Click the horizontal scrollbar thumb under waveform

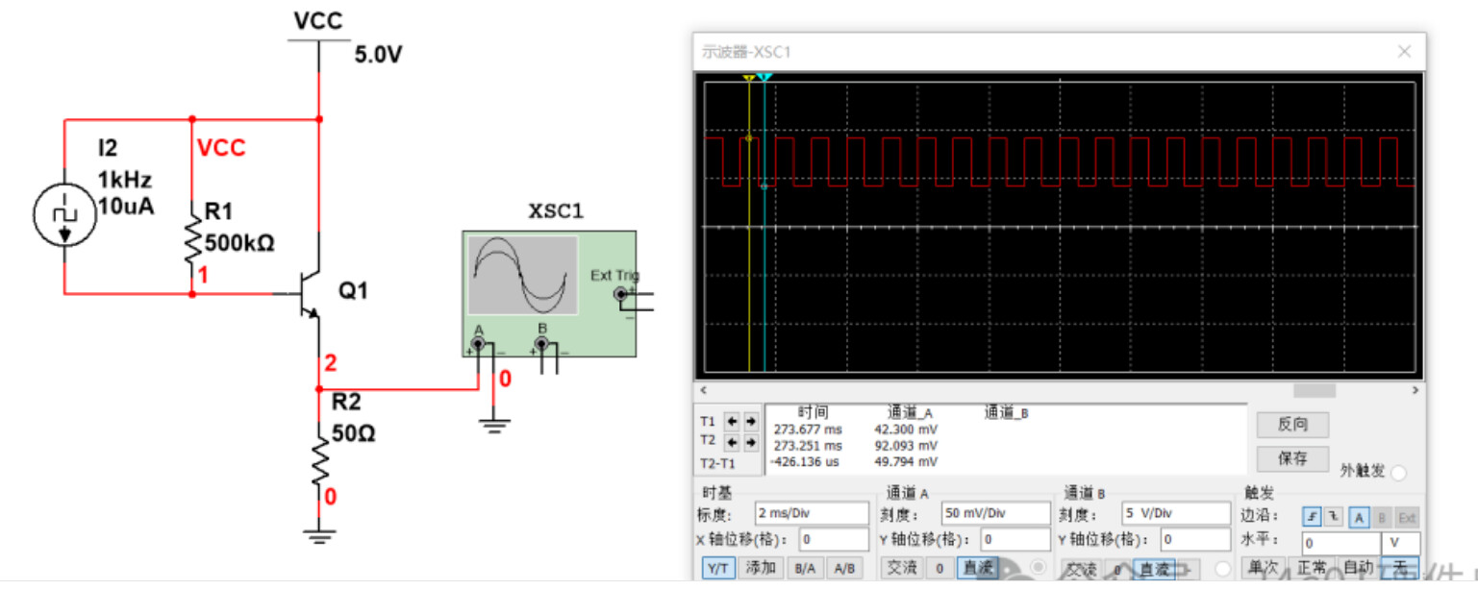(x=1314, y=390)
